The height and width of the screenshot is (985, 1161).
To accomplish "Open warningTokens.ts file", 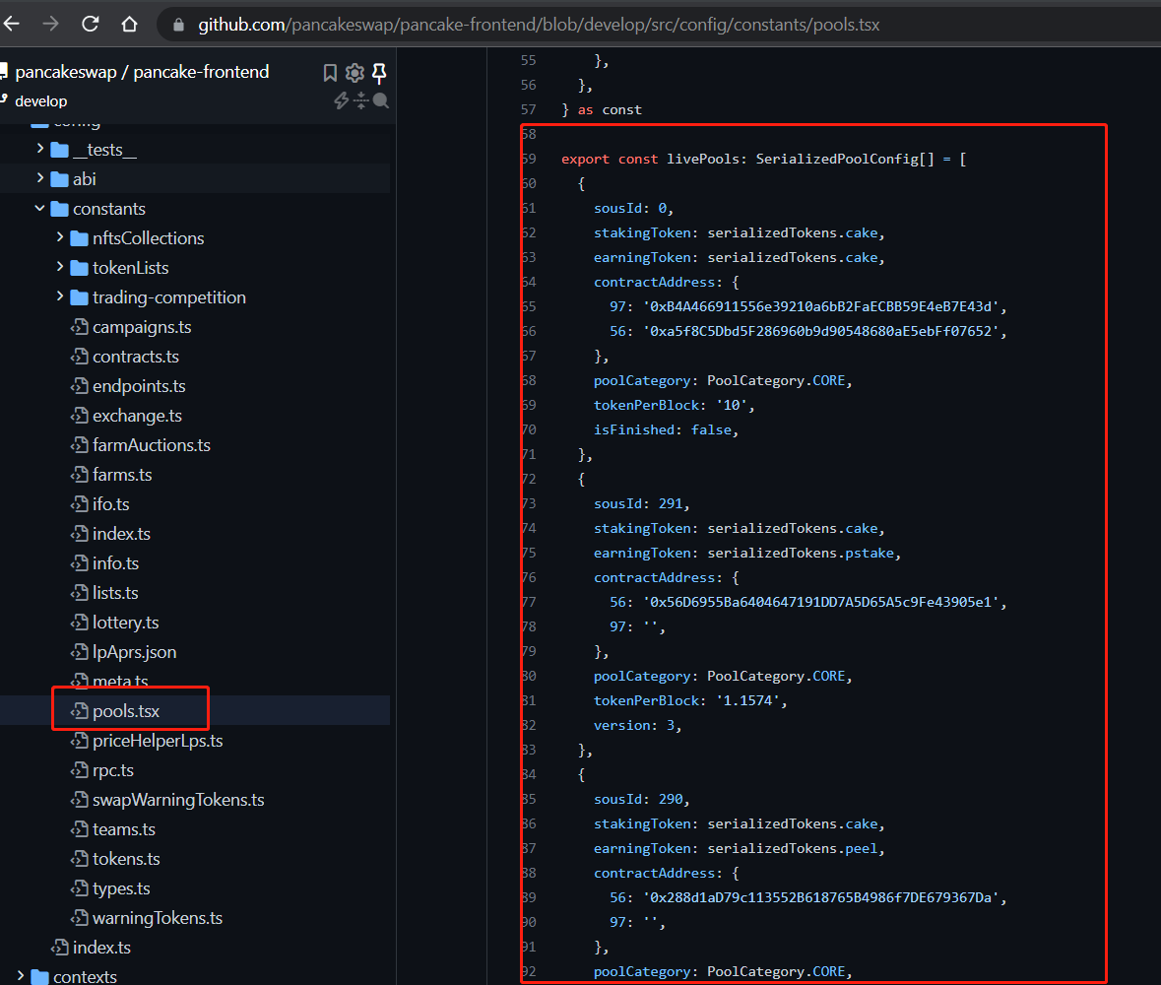I will coord(157,918).
